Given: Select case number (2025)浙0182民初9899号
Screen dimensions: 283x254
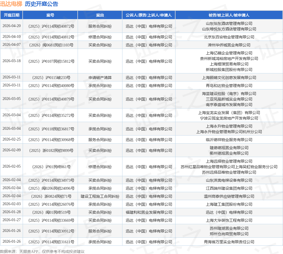Looking at the screenshot, I should [x=51, y=150].
